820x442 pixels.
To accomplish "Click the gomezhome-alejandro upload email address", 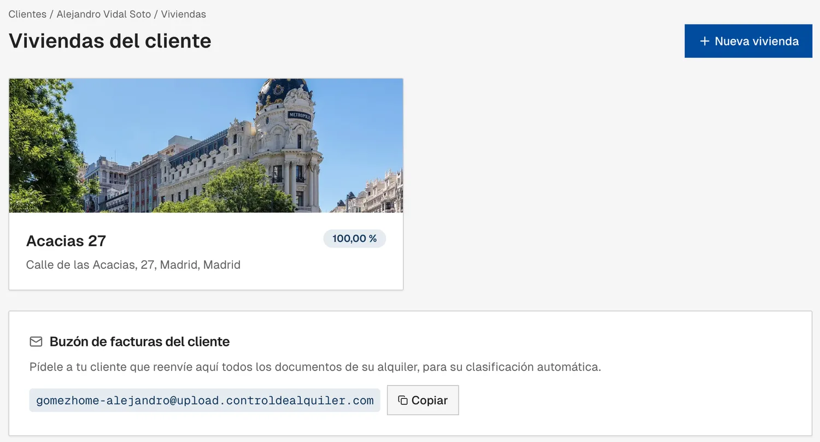I will [x=205, y=400].
